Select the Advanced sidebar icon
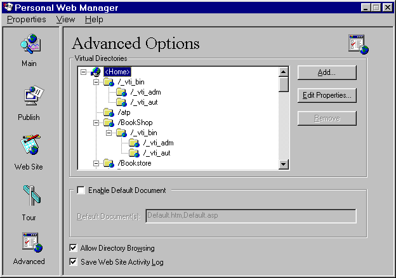 tap(32, 242)
